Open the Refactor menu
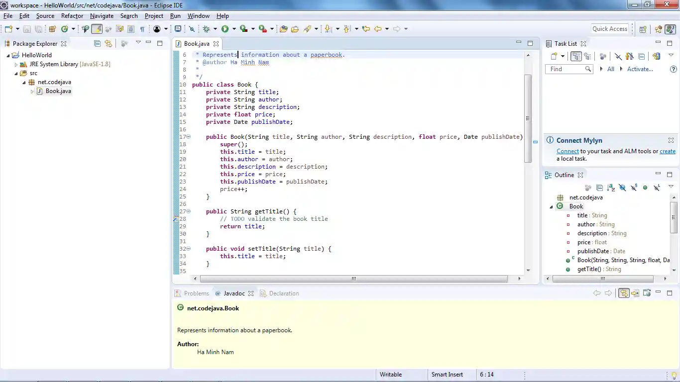 click(x=72, y=16)
